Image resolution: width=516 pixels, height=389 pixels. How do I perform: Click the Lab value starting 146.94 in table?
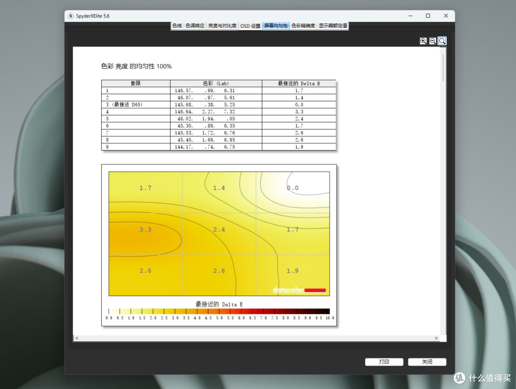coord(204,112)
